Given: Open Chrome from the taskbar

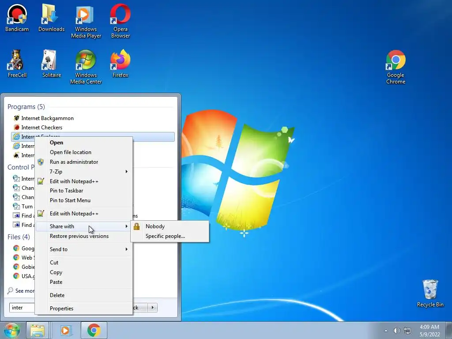Looking at the screenshot, I should pyautogui.click(x=94, y=330).
